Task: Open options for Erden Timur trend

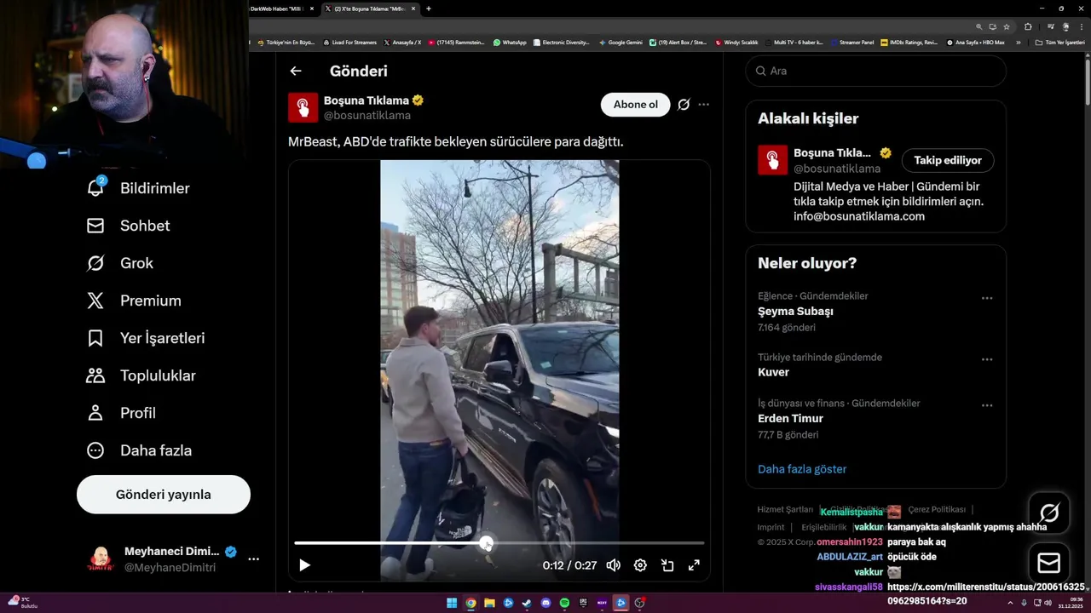Action: pyautogui.click(x=987, y=405)
